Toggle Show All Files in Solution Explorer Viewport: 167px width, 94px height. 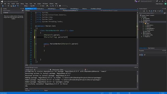point(156,11)
